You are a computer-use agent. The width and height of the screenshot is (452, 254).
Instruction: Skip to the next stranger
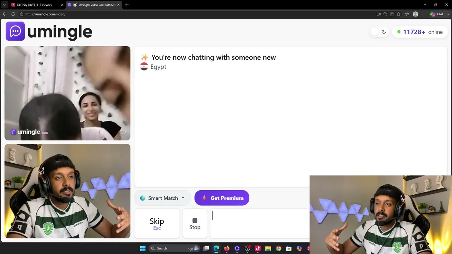pyautogui.click(x=157, y=224)
